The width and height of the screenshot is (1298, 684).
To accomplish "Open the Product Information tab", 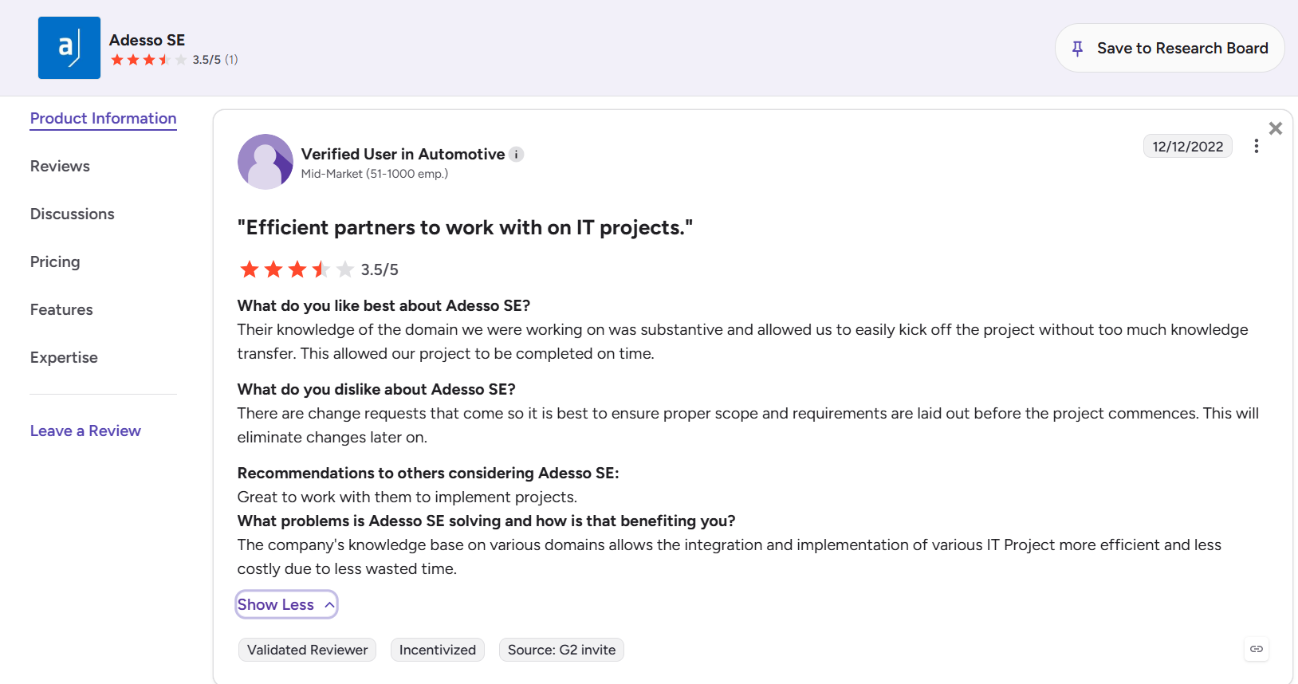I will pos(104,119).
